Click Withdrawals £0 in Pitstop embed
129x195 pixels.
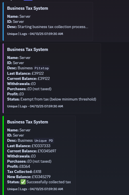(21, 84)
